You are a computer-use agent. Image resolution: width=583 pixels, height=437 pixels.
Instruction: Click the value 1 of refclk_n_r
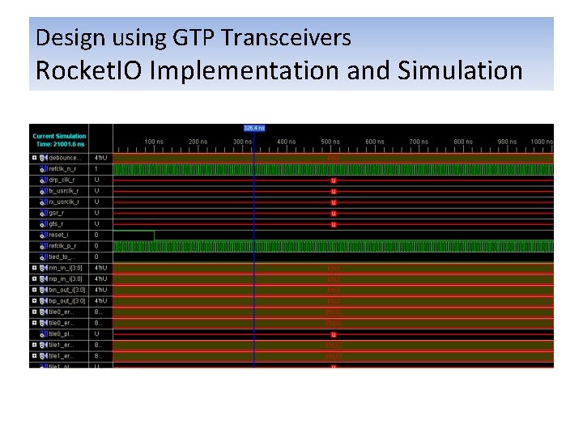coord(96,169)
